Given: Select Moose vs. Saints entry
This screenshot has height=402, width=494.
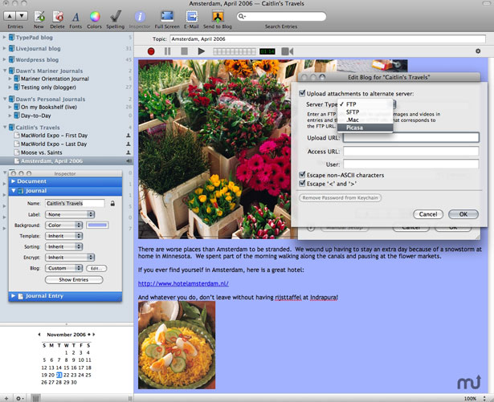Looking at the screenshot, I should [42, 152].
